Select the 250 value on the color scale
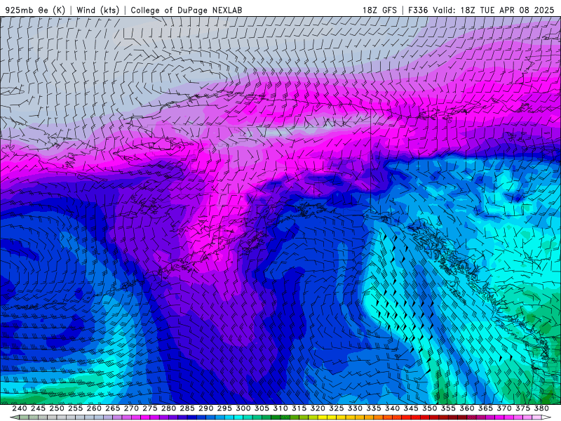The image size is (561, 421). pyautogui.click(x=57, y=408)
